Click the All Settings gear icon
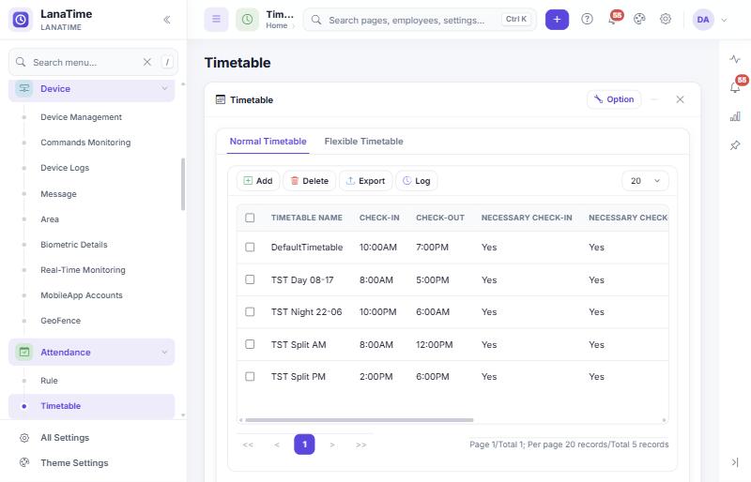Screen dimensions: 751x482 (24, 438)
